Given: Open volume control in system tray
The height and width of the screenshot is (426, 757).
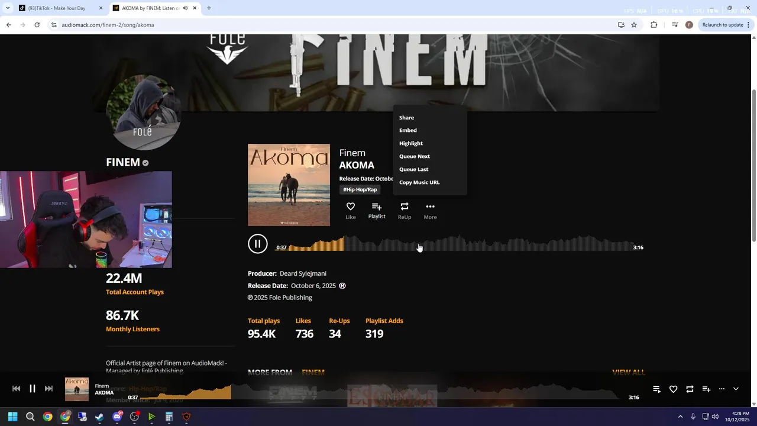Looking at the screenshot, I should point(715,417).
